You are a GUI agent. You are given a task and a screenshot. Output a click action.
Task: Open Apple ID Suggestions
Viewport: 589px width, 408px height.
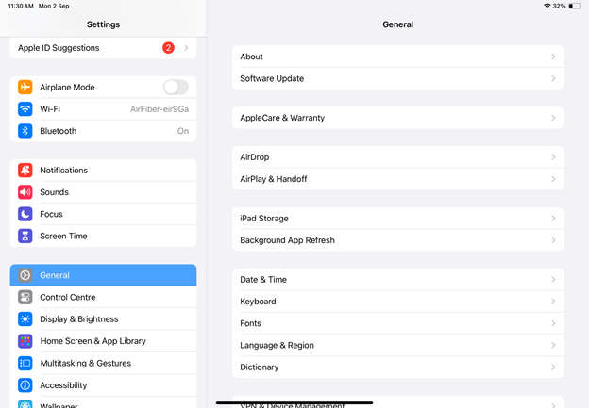(103, 48)
